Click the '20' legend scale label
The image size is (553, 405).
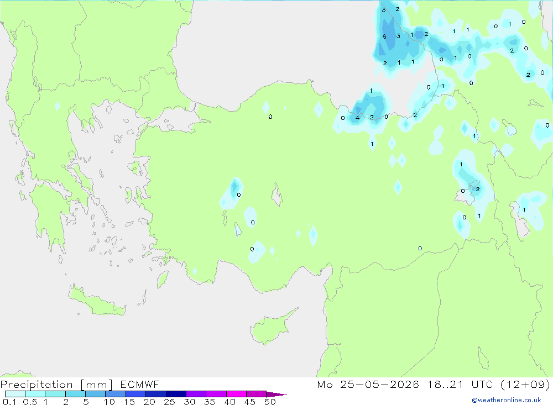point(149,402)
